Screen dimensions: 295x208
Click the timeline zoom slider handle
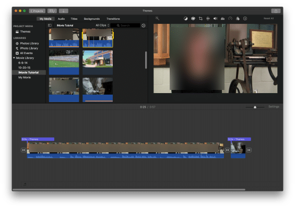tap(255, 107)
